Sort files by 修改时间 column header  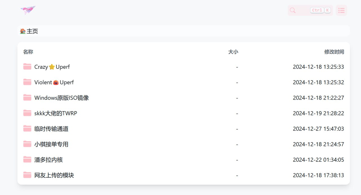(x=334, y=52)
